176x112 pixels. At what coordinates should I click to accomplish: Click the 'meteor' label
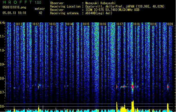[40, 9]
